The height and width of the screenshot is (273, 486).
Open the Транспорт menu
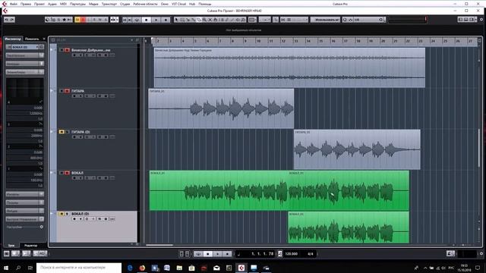[109, 4]
